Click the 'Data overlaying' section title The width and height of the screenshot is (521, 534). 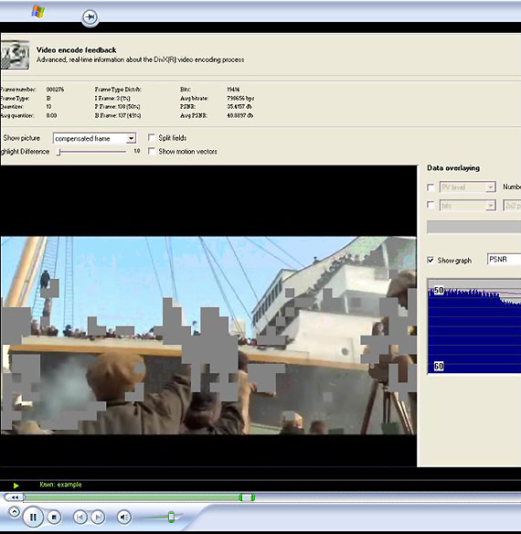pyautogui.click(x=453, y=168)
